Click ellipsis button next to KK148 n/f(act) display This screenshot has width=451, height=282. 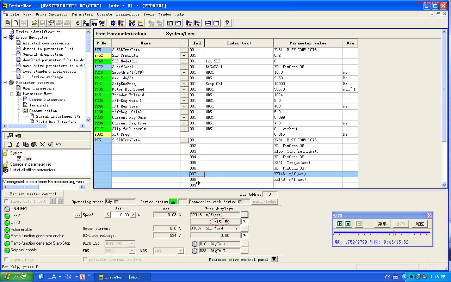pos(245,215)
